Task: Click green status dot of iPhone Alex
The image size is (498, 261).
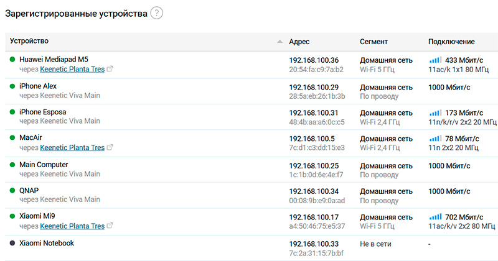Action: (12, 86)
